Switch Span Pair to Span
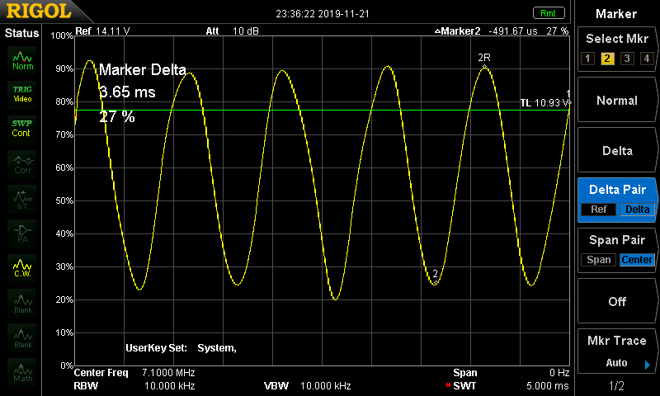This screenshot has height=396, width=660. (x=599, y=260)
